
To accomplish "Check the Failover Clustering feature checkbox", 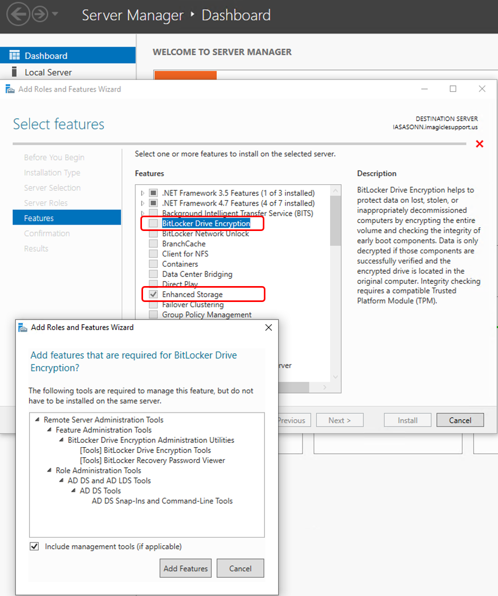I will tap(153, 305).
